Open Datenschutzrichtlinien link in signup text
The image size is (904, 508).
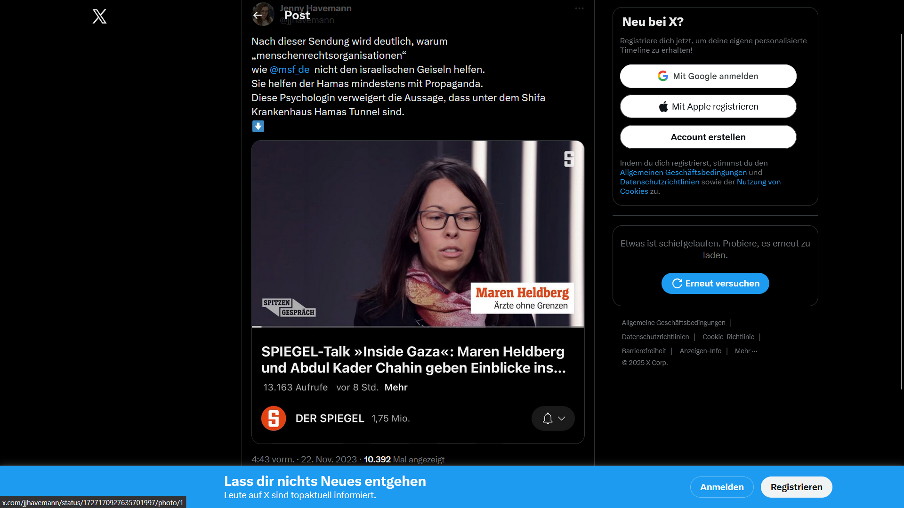660,182
